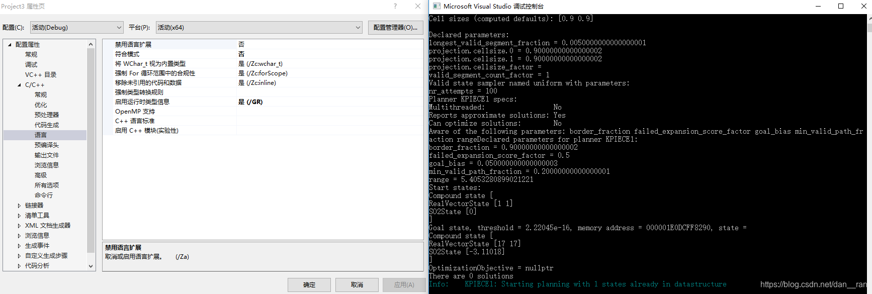Close the Project3 属性页 dialog
The height and width of the screenshot is (294, 872).
point(418,6)
